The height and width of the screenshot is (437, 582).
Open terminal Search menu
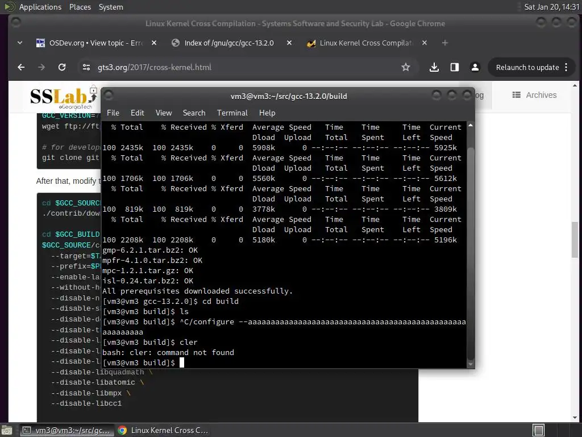[x=194, y=113]
